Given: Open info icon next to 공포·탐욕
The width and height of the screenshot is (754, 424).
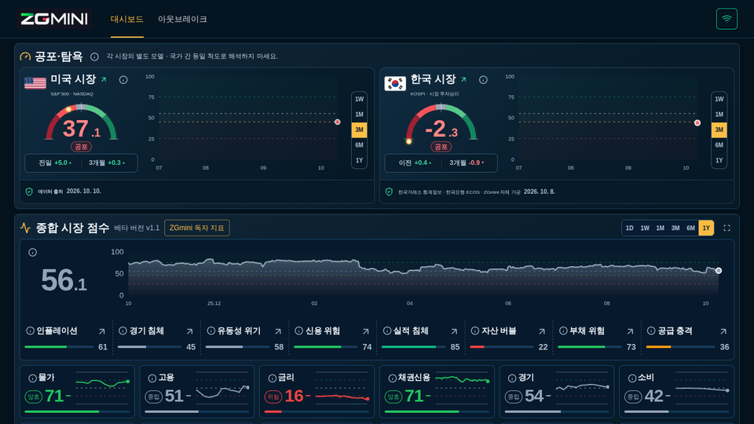Looking at the screenshot, I should (x=95, y=57).
